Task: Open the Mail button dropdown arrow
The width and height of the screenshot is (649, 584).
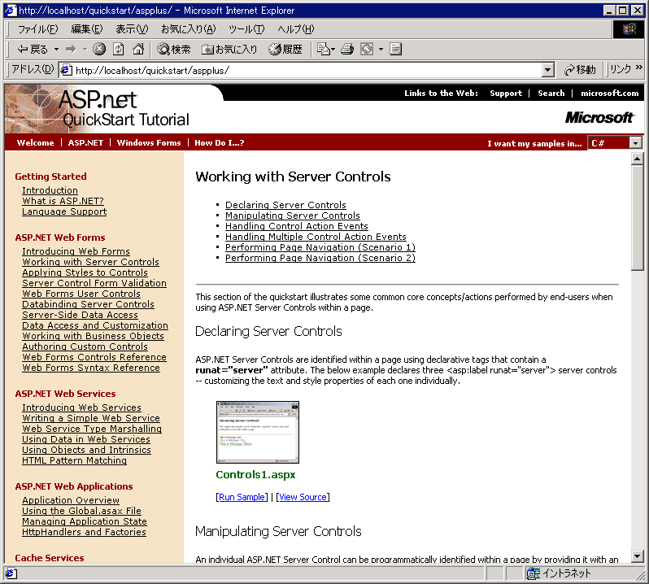Action: (333, 50)
